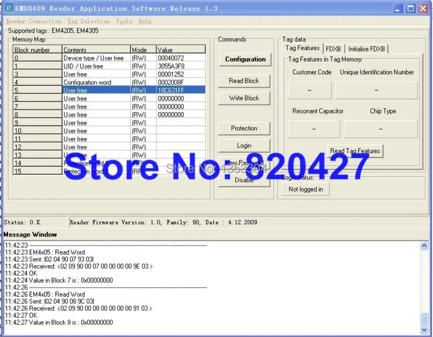Viewport: 433px width, 337px height.
Task: Click the Login button
Action: (x=244, y=145)
